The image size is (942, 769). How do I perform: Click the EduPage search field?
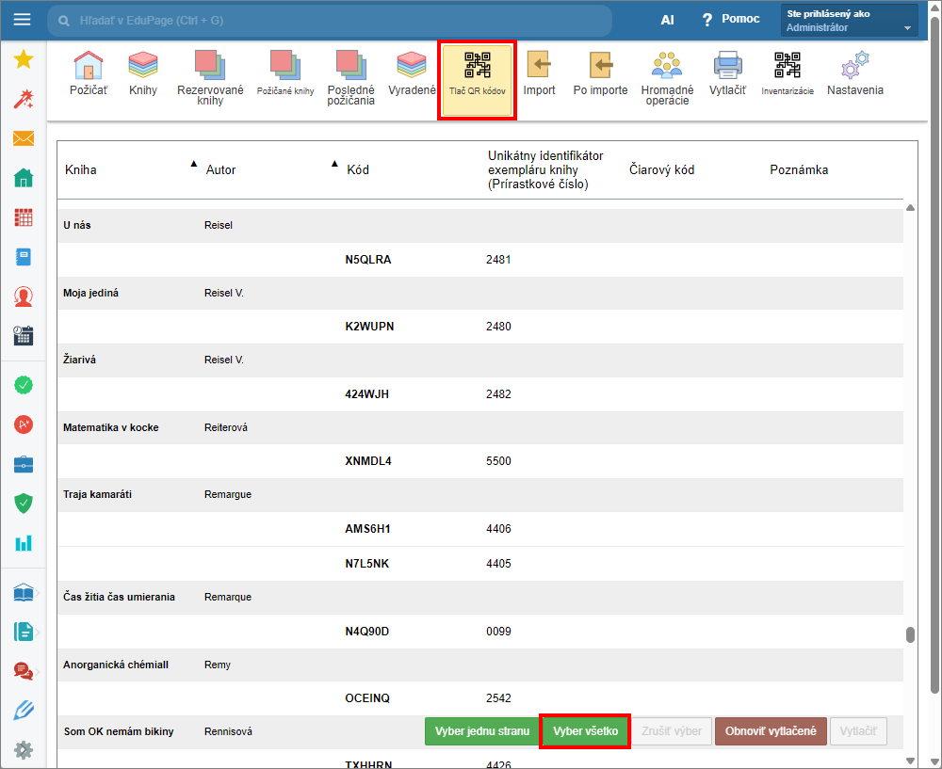(330, 20)
